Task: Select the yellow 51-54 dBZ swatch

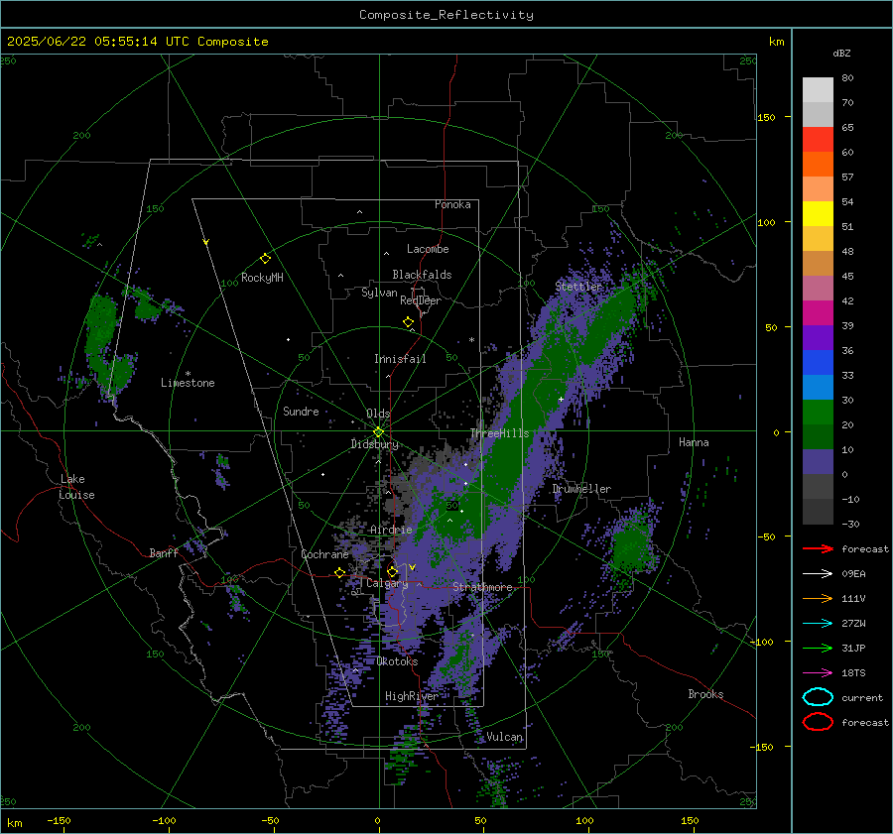Action: click(x=818, y=214)
